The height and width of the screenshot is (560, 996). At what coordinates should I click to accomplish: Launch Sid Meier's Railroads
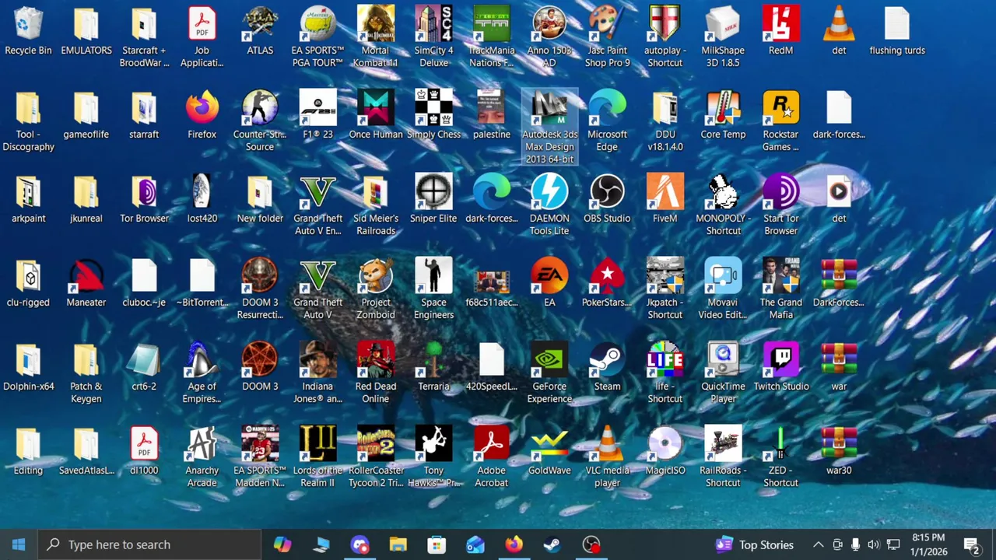point(376,204)
